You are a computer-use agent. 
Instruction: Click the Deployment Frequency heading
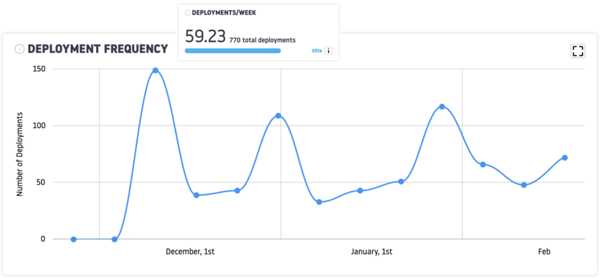click(98, 49)
